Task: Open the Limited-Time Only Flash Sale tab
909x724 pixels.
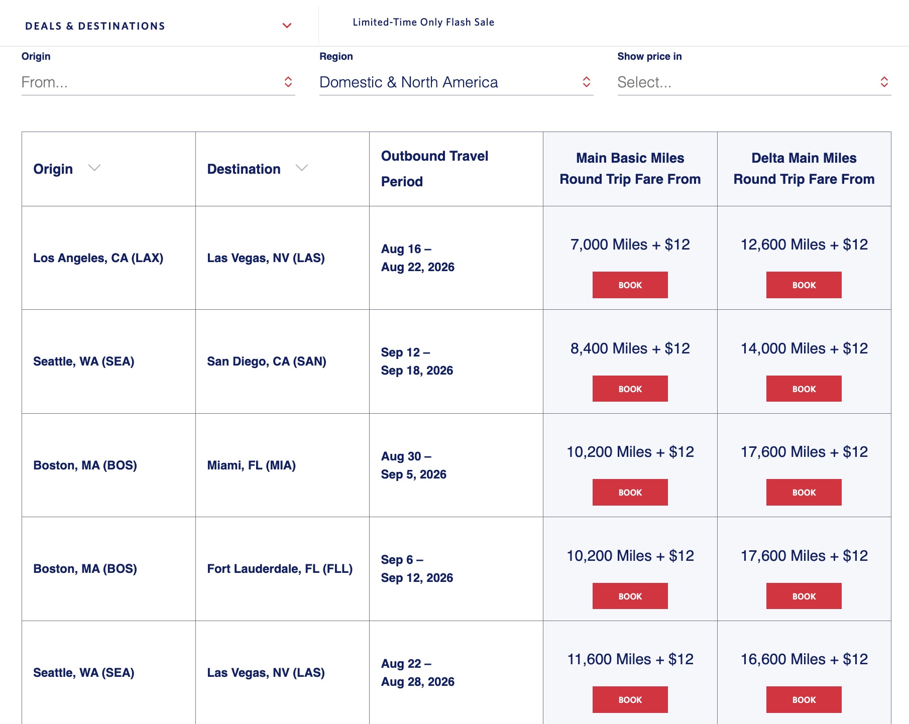Action: click(423, 22)
